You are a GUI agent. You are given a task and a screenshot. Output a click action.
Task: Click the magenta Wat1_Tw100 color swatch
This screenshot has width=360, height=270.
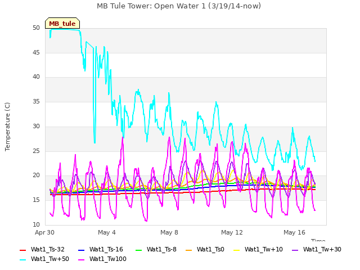click(81, 260)
